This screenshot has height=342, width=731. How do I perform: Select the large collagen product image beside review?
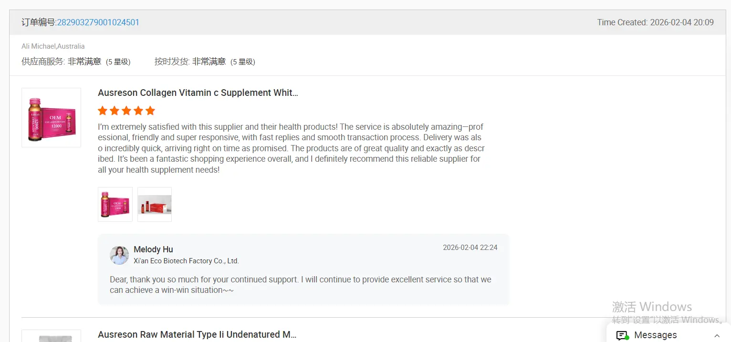click(51, 117)
